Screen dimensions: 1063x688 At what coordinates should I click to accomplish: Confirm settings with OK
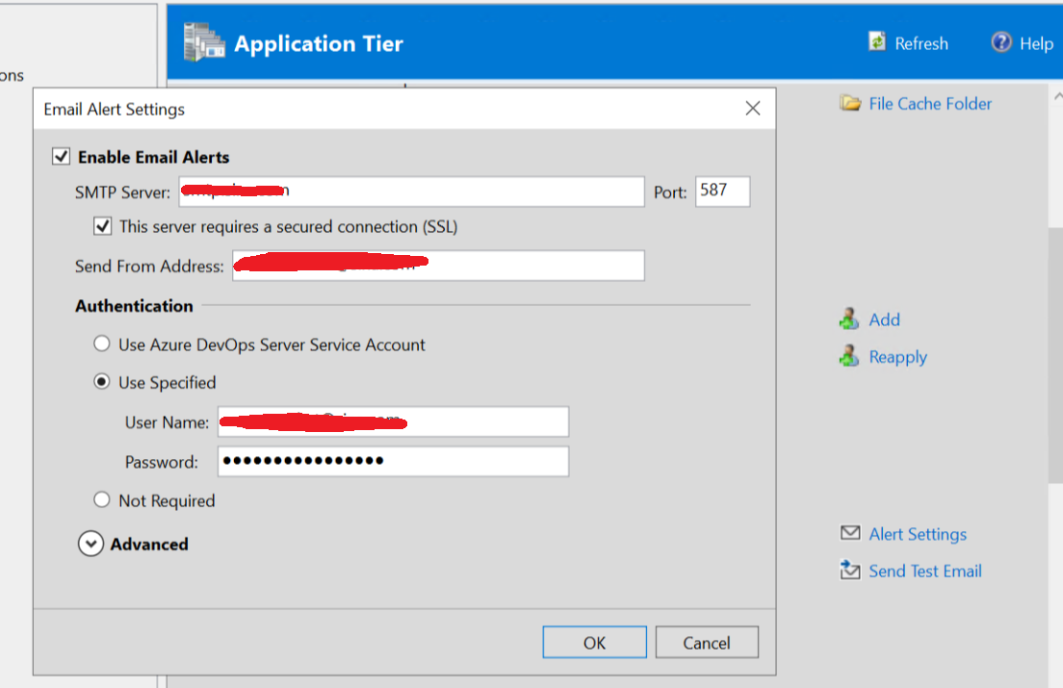(x=594, y=642)
